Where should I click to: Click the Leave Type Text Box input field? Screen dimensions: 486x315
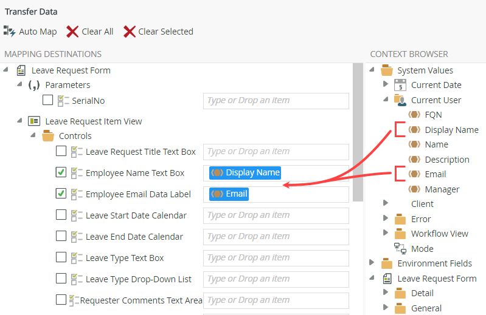tap(276, 258)
